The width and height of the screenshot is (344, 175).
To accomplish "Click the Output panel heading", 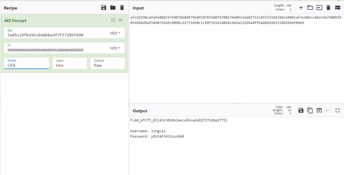I will pos(140,111).
